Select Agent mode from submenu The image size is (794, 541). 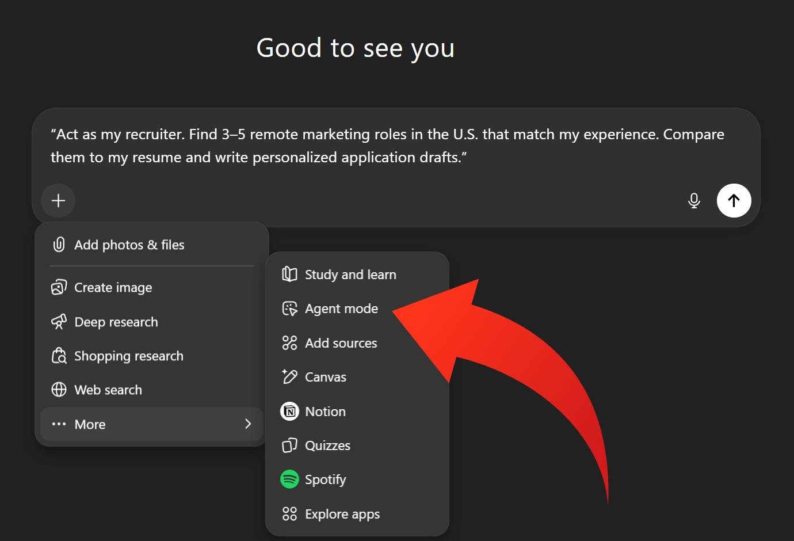click(x=341, y=309)
